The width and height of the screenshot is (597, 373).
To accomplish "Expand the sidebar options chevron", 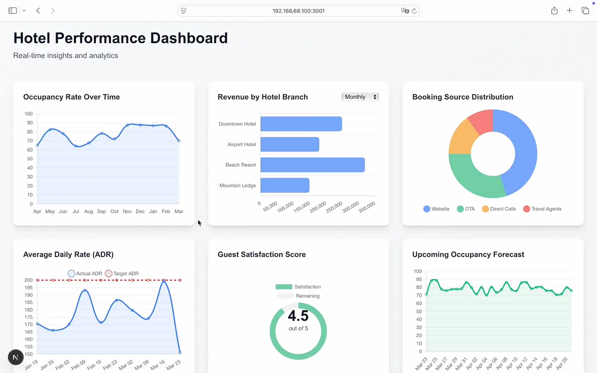I will tap(24, 11).
